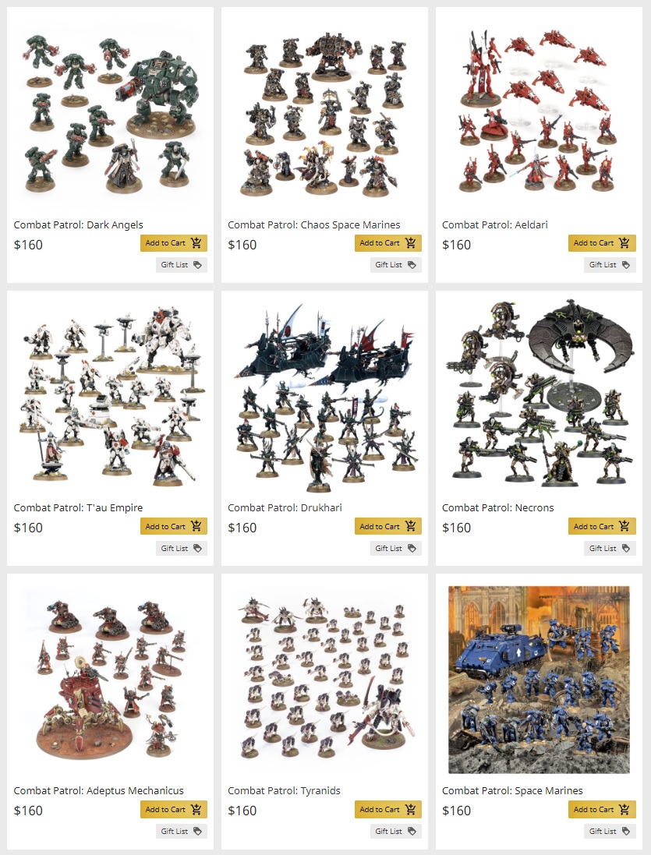View the Tyranids product image
Viewport: 651px width, 855px height.
(x=324, y=678)
